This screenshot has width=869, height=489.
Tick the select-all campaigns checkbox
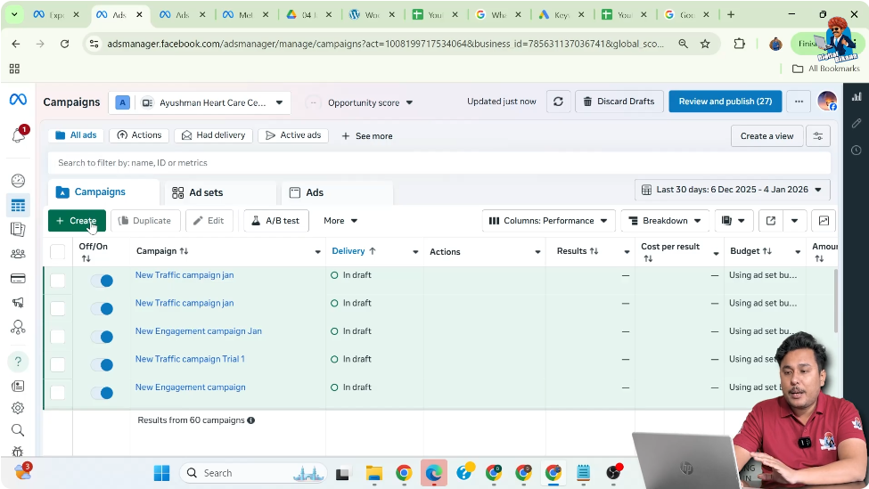point(58,252)
